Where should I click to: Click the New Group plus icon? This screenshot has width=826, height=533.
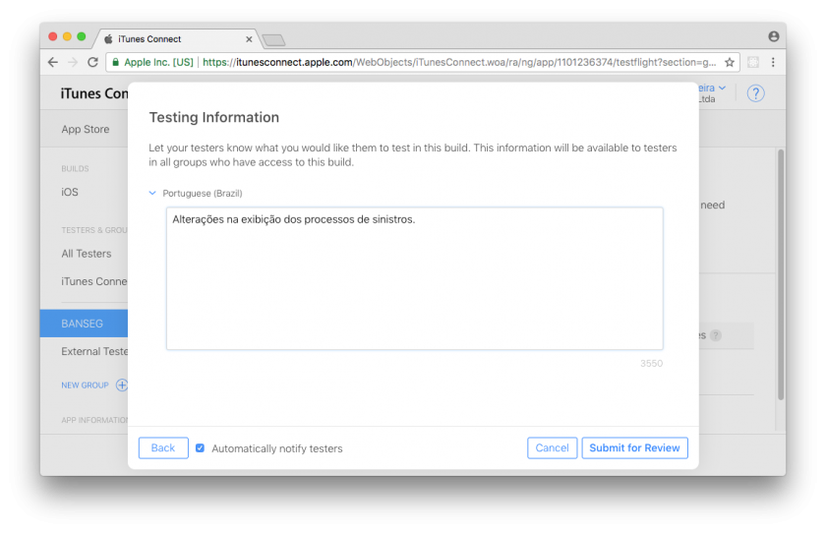[x=122, y=385]
